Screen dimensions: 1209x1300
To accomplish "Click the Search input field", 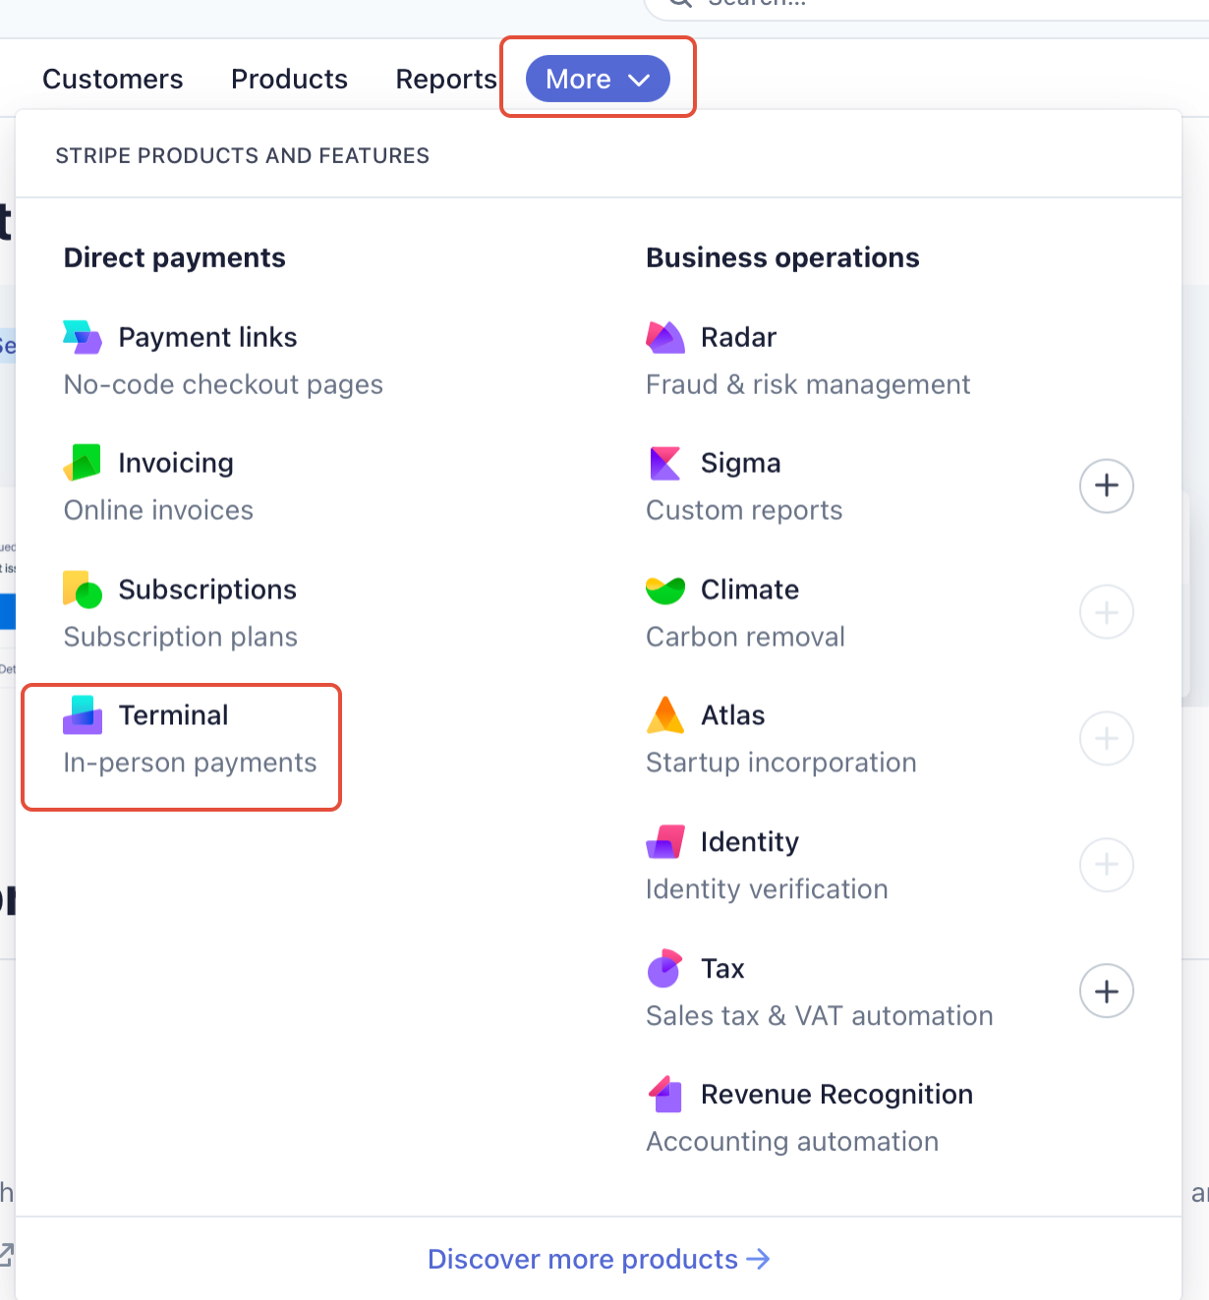I will (926, 5).
